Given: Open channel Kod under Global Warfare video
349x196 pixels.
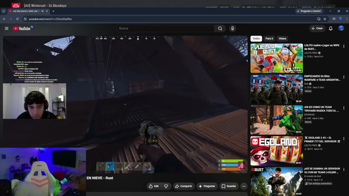Looking at the screenshot, I should click(306, 84).
